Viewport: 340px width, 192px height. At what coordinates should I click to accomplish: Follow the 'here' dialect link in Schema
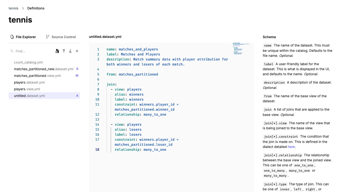coord(291,147)
